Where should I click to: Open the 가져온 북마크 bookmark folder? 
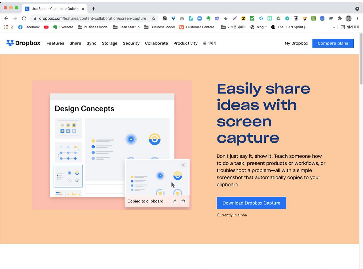[x=233, y=27]
